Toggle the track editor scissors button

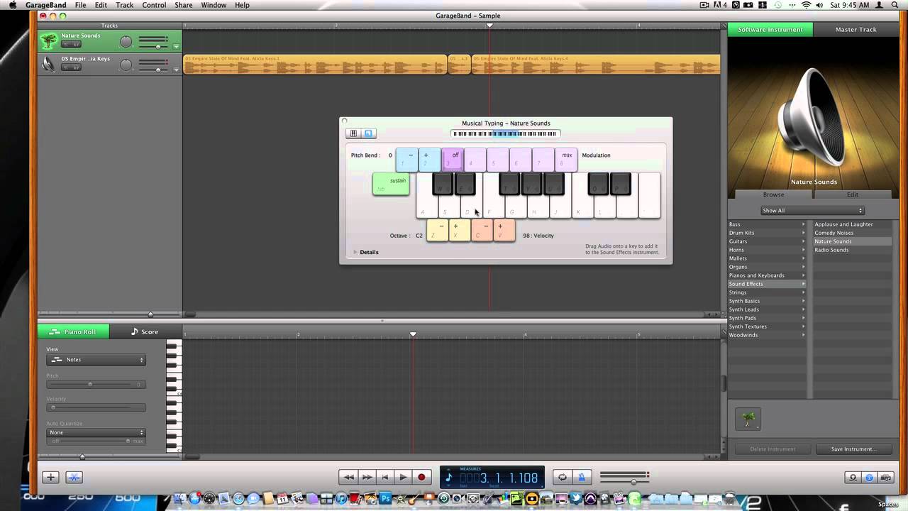point(74,478)
